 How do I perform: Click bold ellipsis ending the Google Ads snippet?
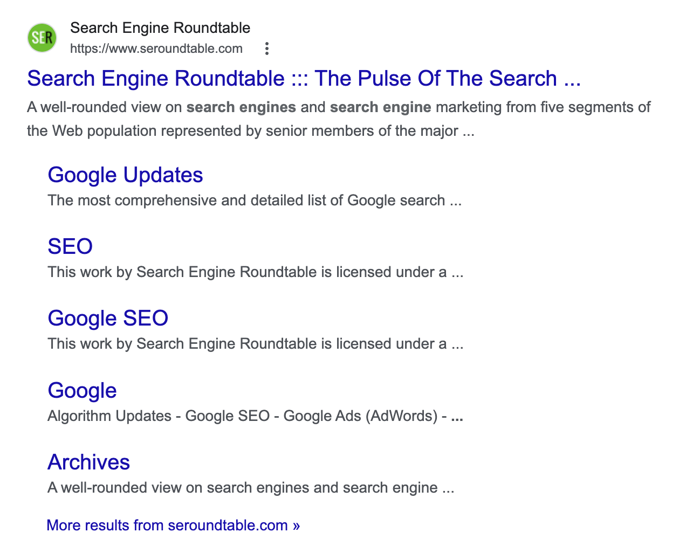[457, 417]
